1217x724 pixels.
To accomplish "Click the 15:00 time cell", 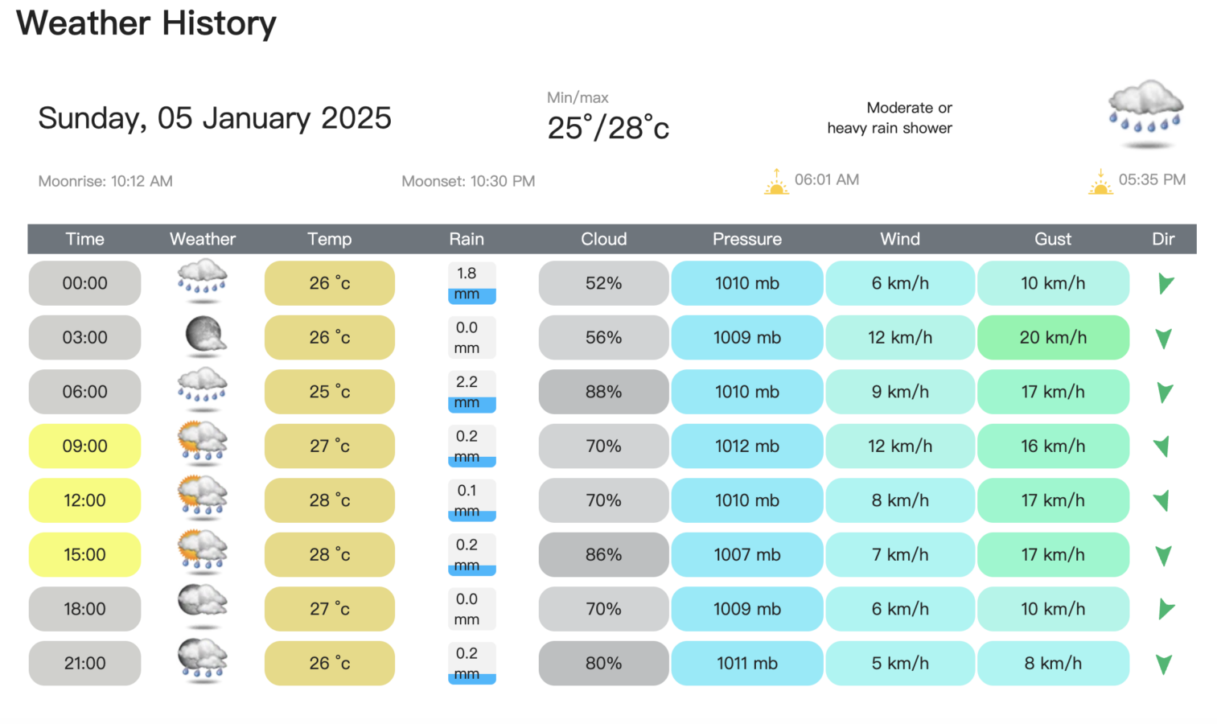I will 84,555.
